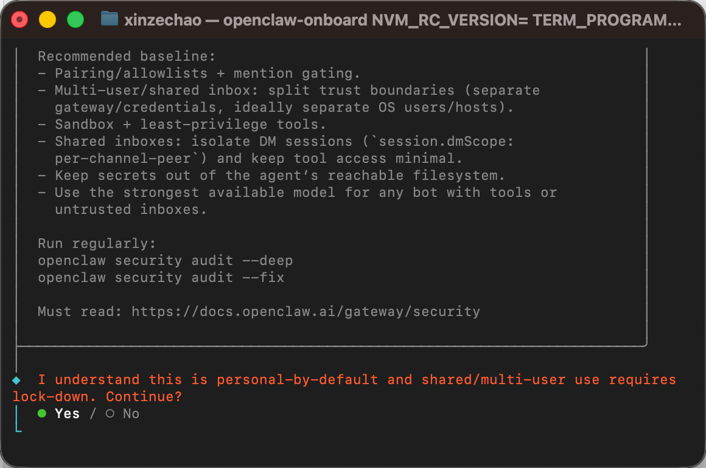Image resolution: width=706 pixels, height=468 pixels.
Task: Choose the Yes option label
Action: click(67, 413)
